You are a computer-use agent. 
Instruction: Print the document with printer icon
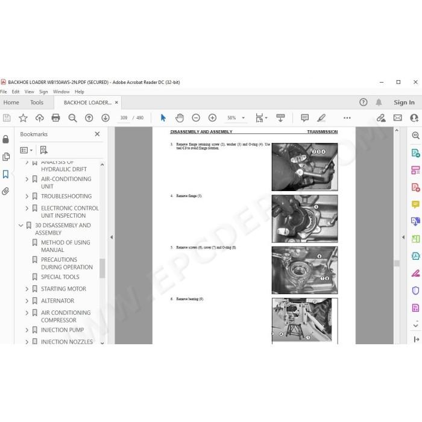click(x=55, y=118)
